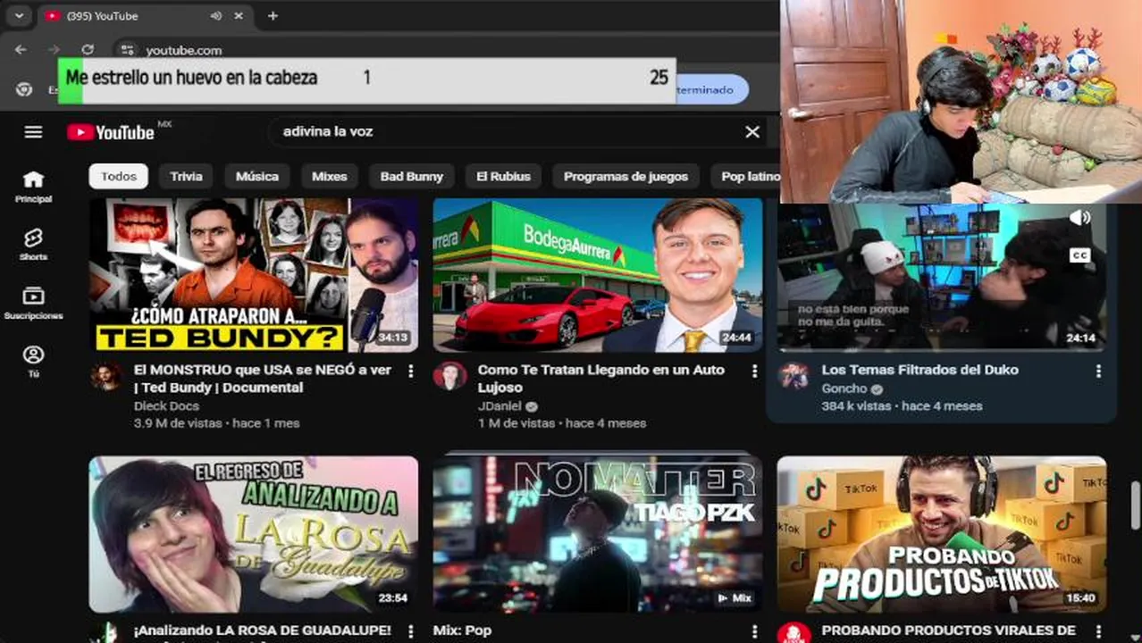Select the Todos filter chip
This screenshot has height=643, width=1142.
click(119, 177)
